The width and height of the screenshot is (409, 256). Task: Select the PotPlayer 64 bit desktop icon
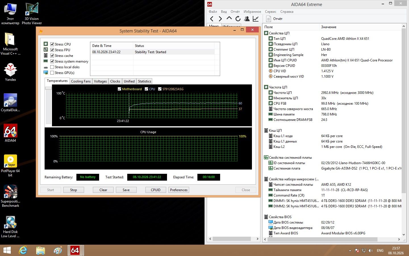click(11, 166)
